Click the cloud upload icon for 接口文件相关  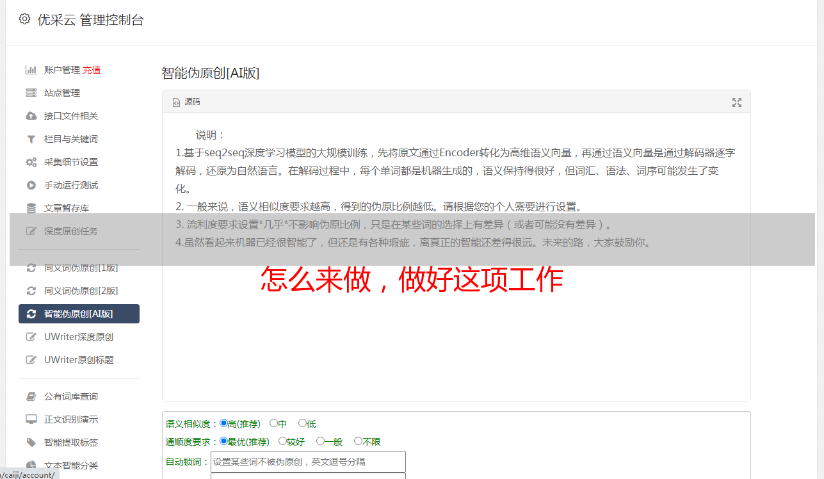(x=31, y=116)
